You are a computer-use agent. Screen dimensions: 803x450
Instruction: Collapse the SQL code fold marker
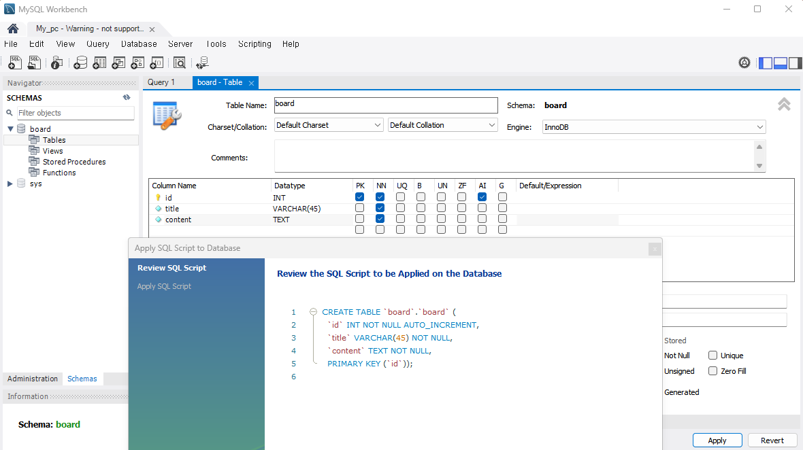(x=313, y=312)
